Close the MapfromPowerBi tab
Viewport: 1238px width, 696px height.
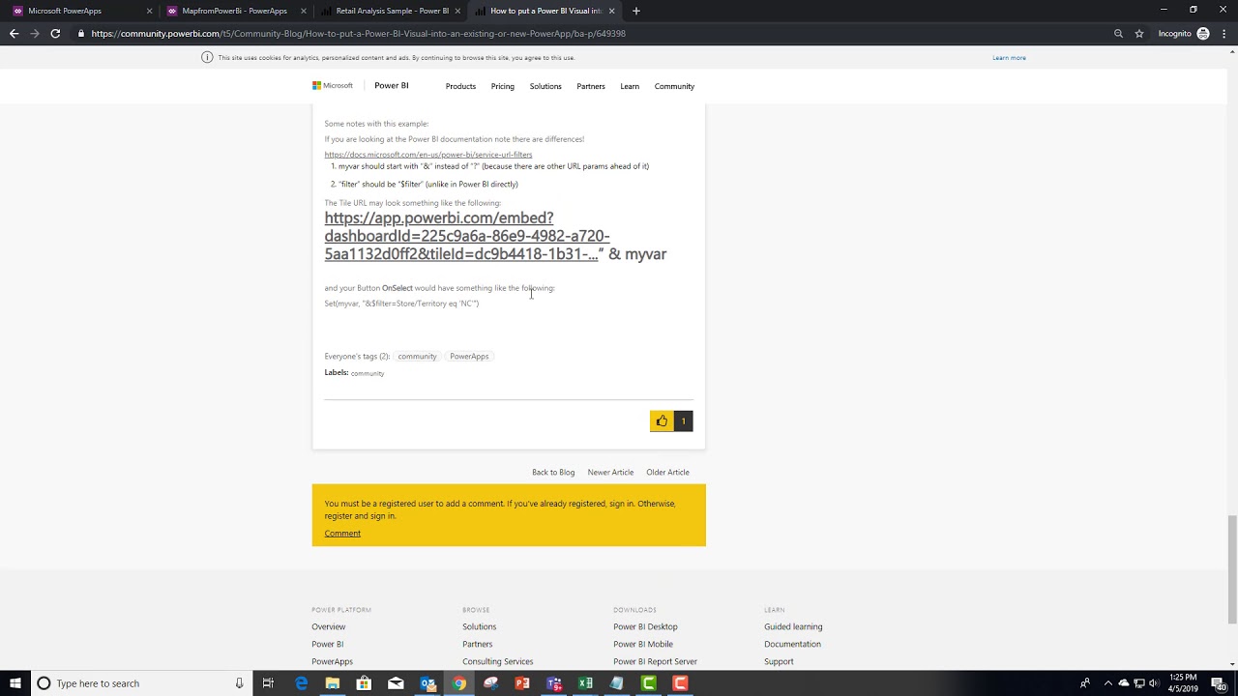pyautogui.click(x=304, y=11)
